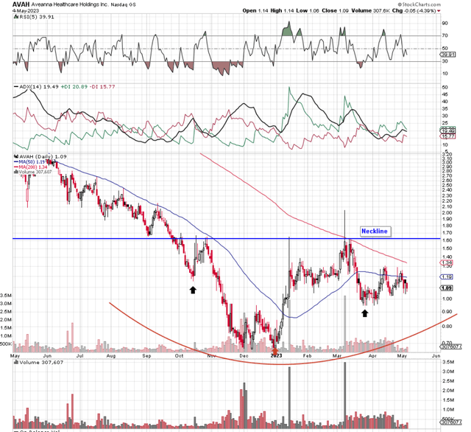Click the 45 level on the ADX axis
This screenshot has height=432, width=471.
[x=445, y=95]
